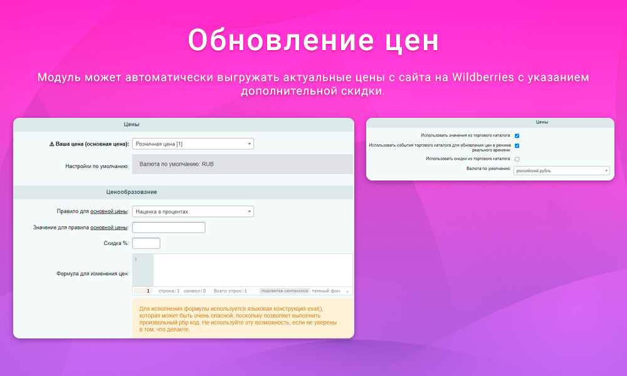Screen dimensions: 627x376
Task: Uncheck the real-time catalog events price update option
Action: [516, 146]
